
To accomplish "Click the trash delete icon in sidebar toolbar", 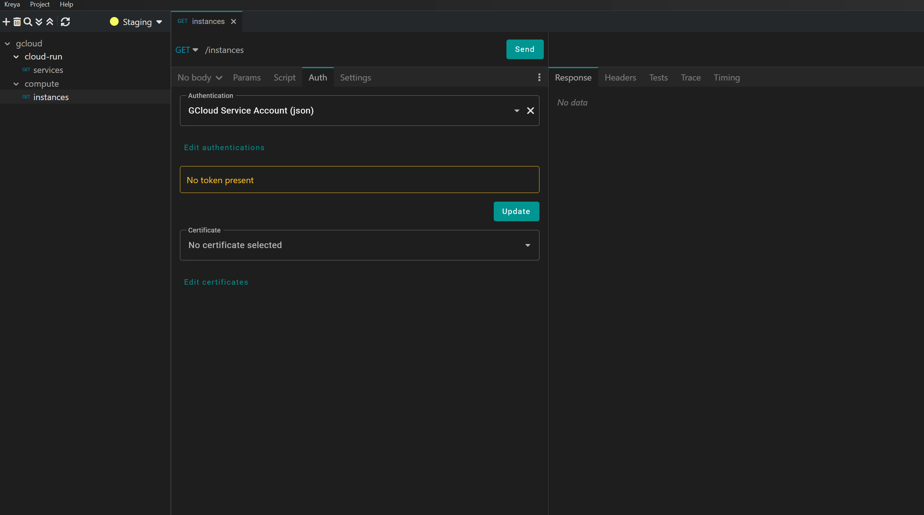I will click(x=17, y=22).
